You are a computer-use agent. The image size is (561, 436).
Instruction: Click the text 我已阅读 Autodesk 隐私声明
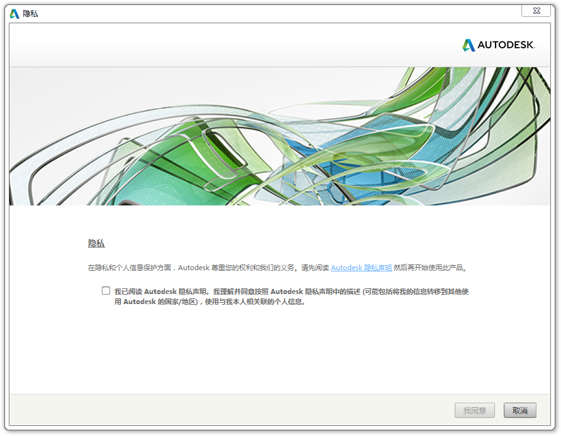[x=162, y=292]
